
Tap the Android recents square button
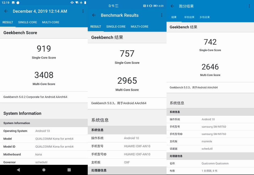click(x=69, y=170)
